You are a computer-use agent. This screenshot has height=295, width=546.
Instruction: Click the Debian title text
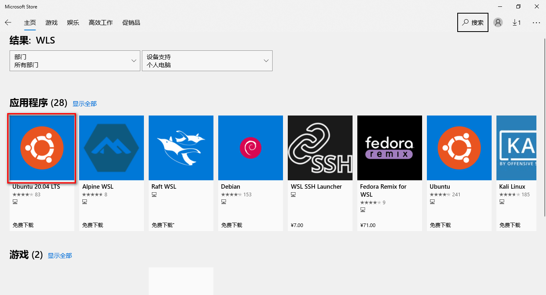coord(231,187)
